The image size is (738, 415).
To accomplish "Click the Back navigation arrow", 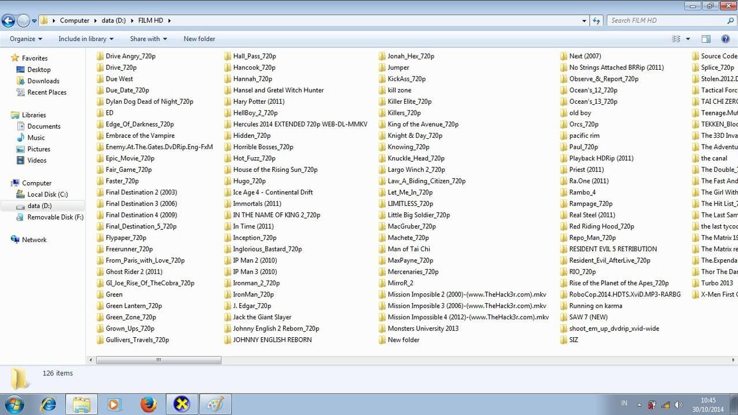I will click(x=8, y=21).
